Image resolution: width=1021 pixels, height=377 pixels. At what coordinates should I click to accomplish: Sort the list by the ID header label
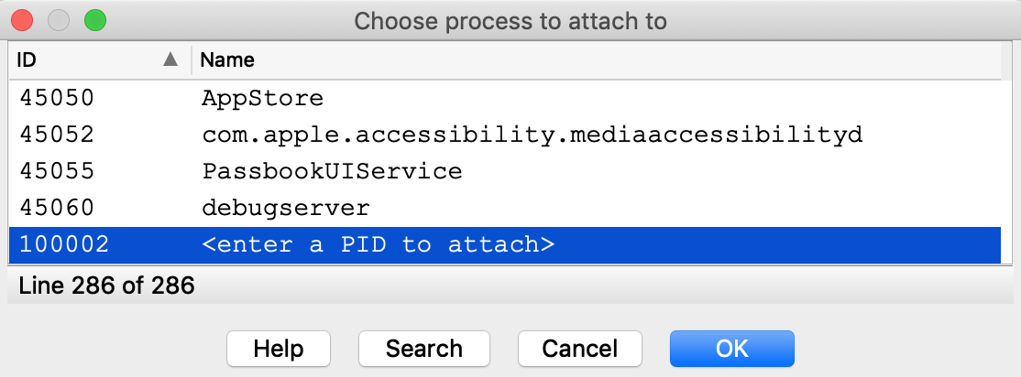(x=27, y=60)
